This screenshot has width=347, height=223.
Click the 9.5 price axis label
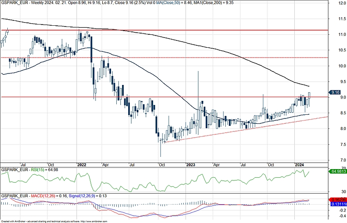(344, 82)
